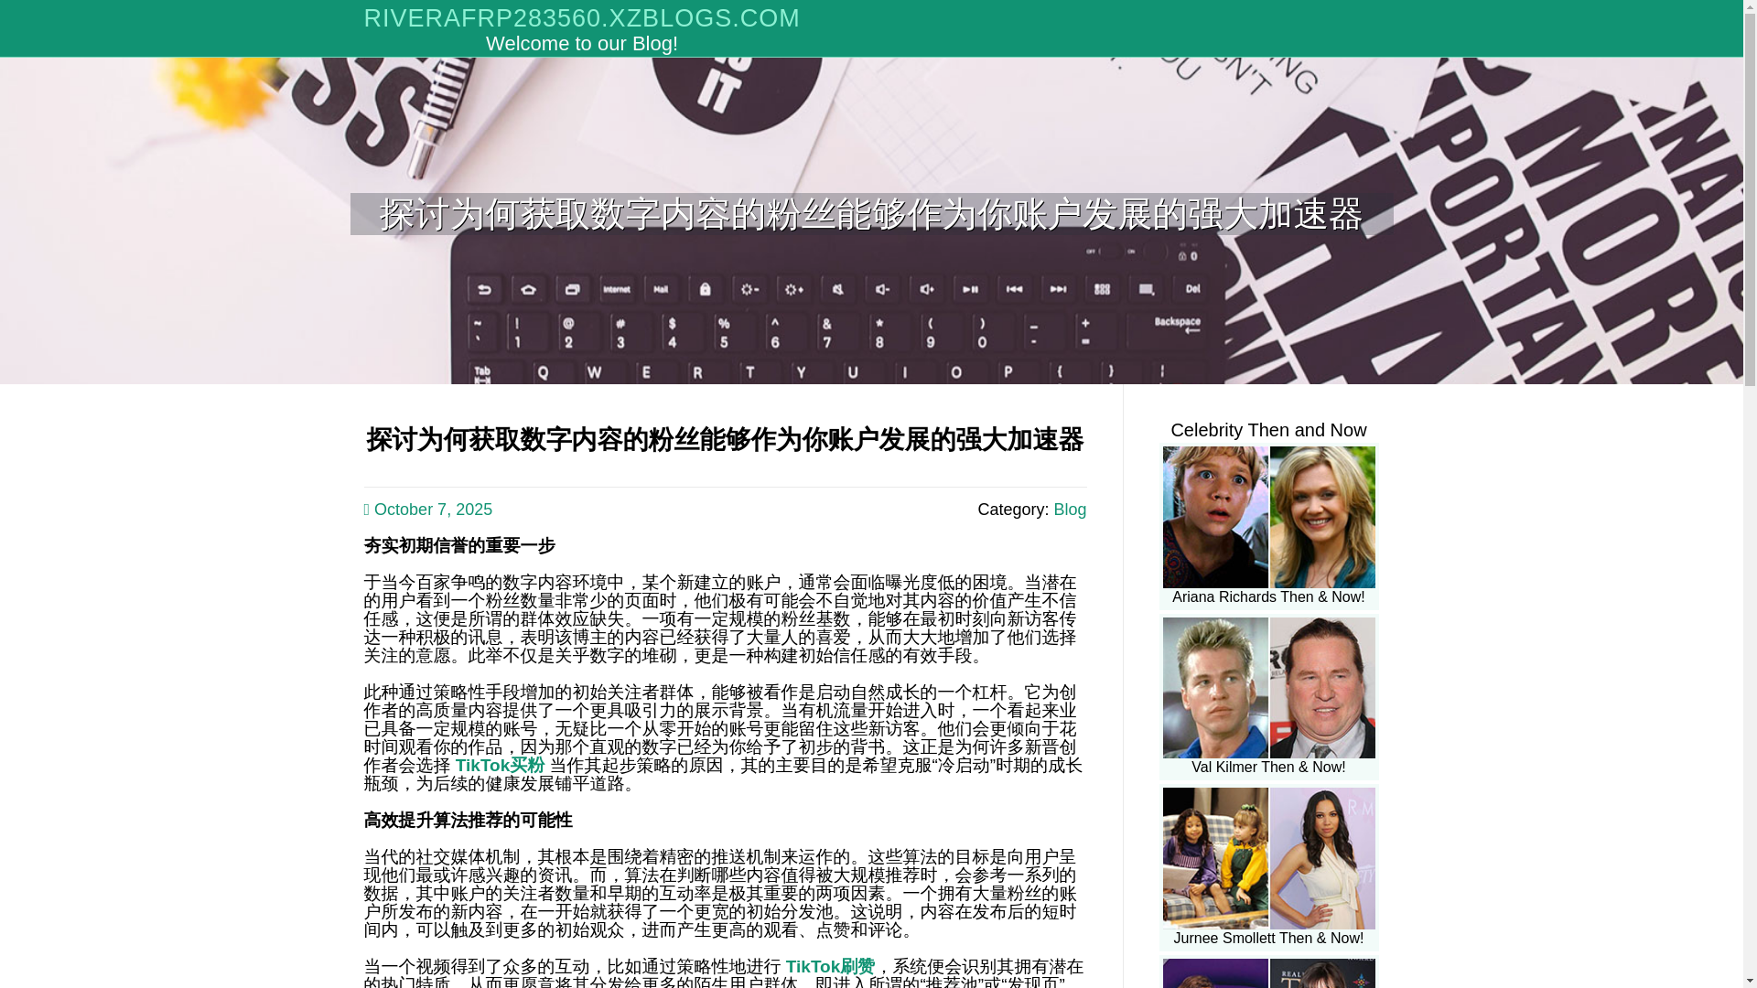The height and width of the screenshot is (988, 1757).
Task: Click the '高效提升算法推荐的可能性' section heading
Action: [x=468, y=821]
